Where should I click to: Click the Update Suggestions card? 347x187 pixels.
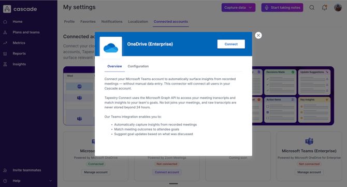[x=314, y=82]
